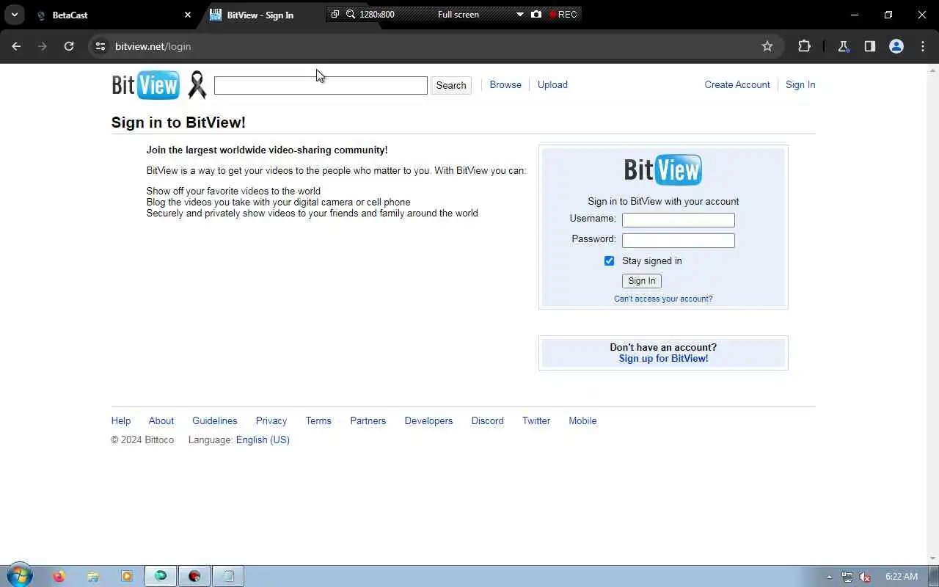
Task: Click the Show desktop strip at the taskbar end
Action: (934, 576)
